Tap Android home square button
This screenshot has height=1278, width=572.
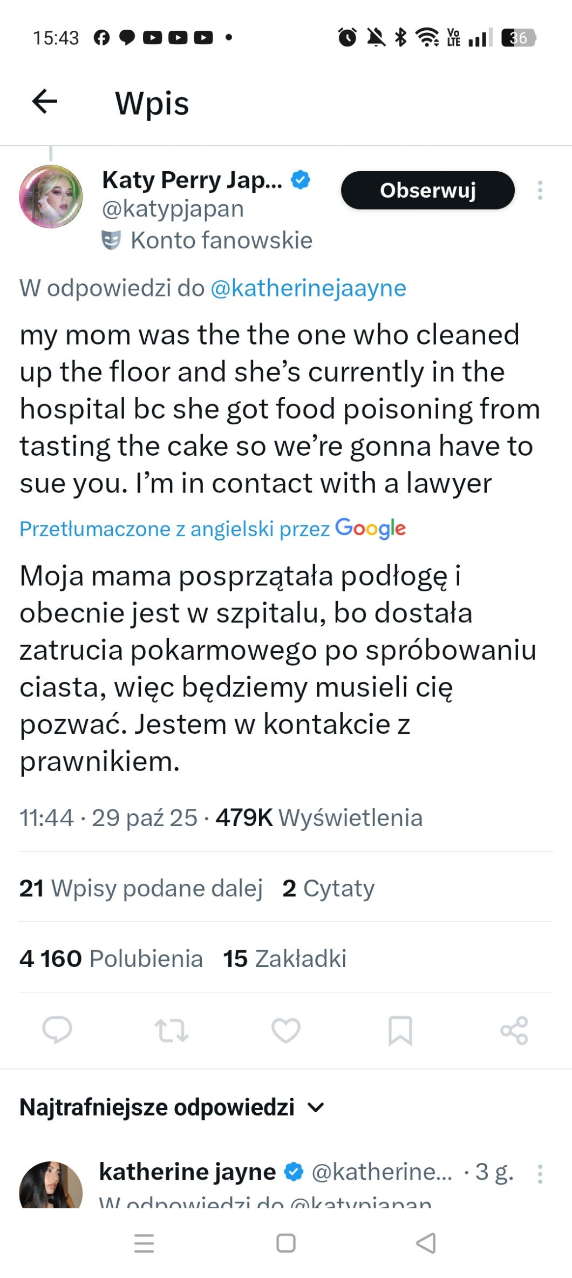(286, 1243)
